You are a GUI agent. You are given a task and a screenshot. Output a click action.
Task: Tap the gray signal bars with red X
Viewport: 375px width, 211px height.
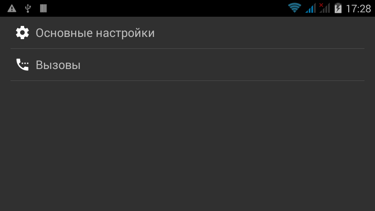[x=325, y=8]
